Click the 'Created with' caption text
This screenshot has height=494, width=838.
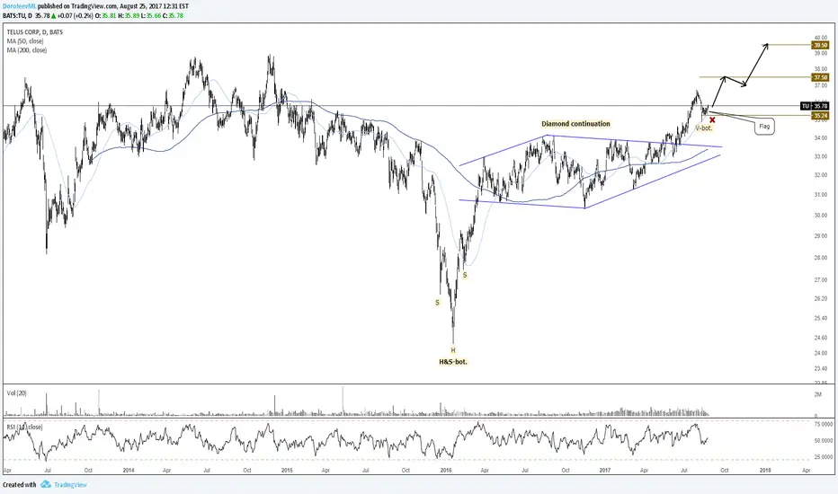[x=19, y=484]
